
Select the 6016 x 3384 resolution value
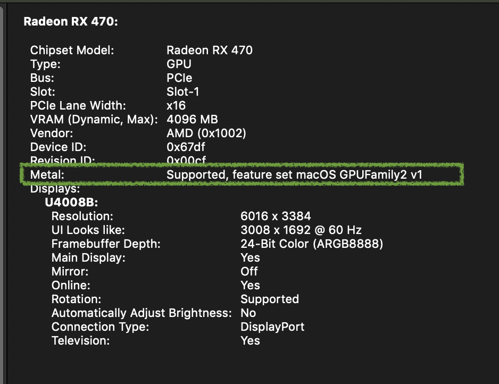click(x=276, y=216)
